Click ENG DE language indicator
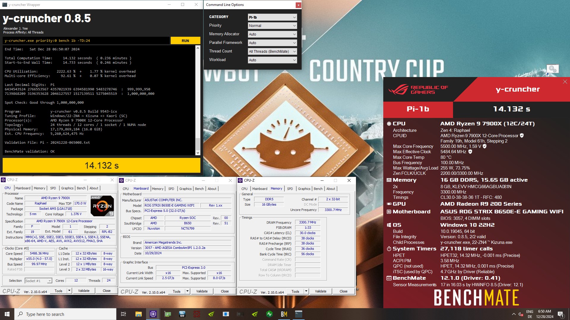The width and height of the screenshot is (570, 320). pos(530,314)
